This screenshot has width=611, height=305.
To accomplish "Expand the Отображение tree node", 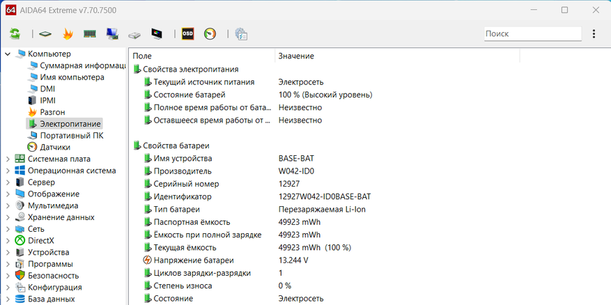I will click(8, 194).
